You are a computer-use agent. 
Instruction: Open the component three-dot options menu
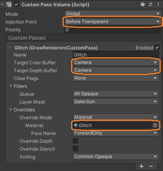[158, 4]
